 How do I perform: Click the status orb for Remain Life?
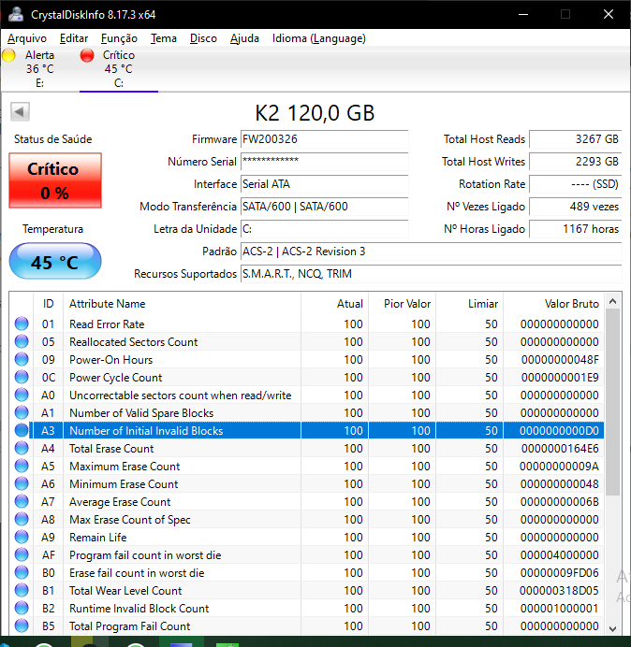22,537
